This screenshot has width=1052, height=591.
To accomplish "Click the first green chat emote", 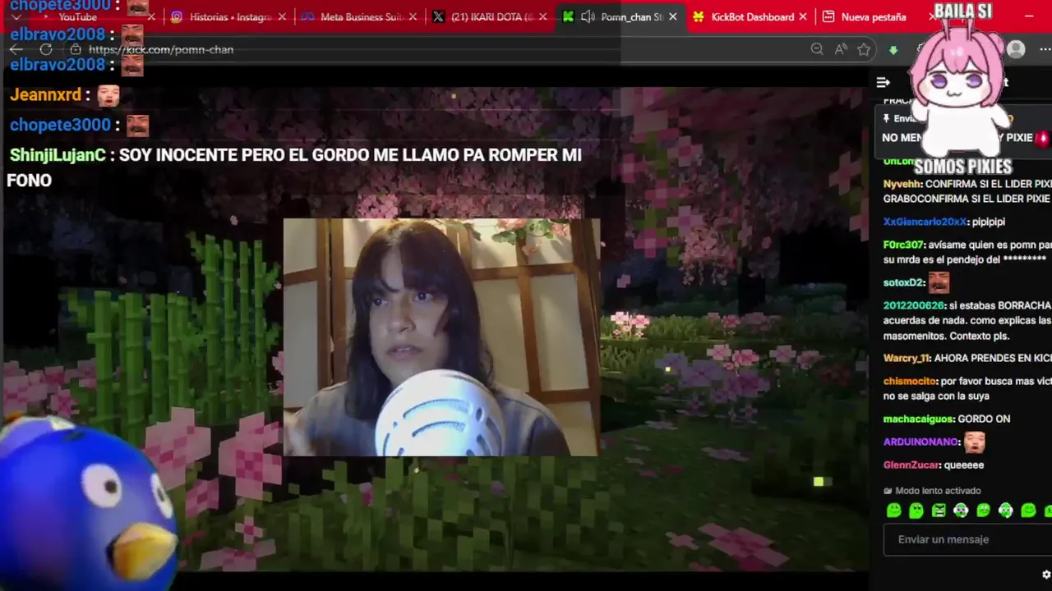I will point(894,511).
